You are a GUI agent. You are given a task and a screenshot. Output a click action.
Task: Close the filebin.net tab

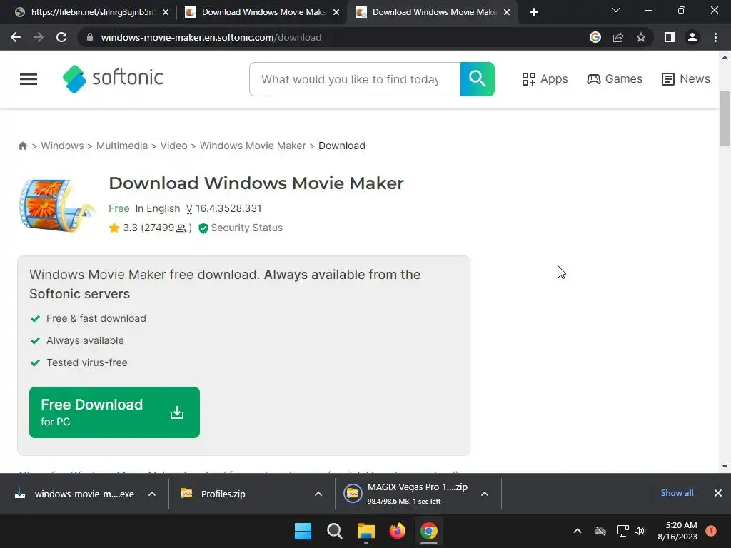[166, 12]
